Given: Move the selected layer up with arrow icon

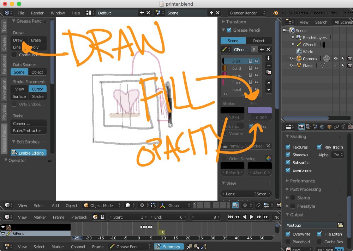Looking at the screenshot, I should (269, 82).
